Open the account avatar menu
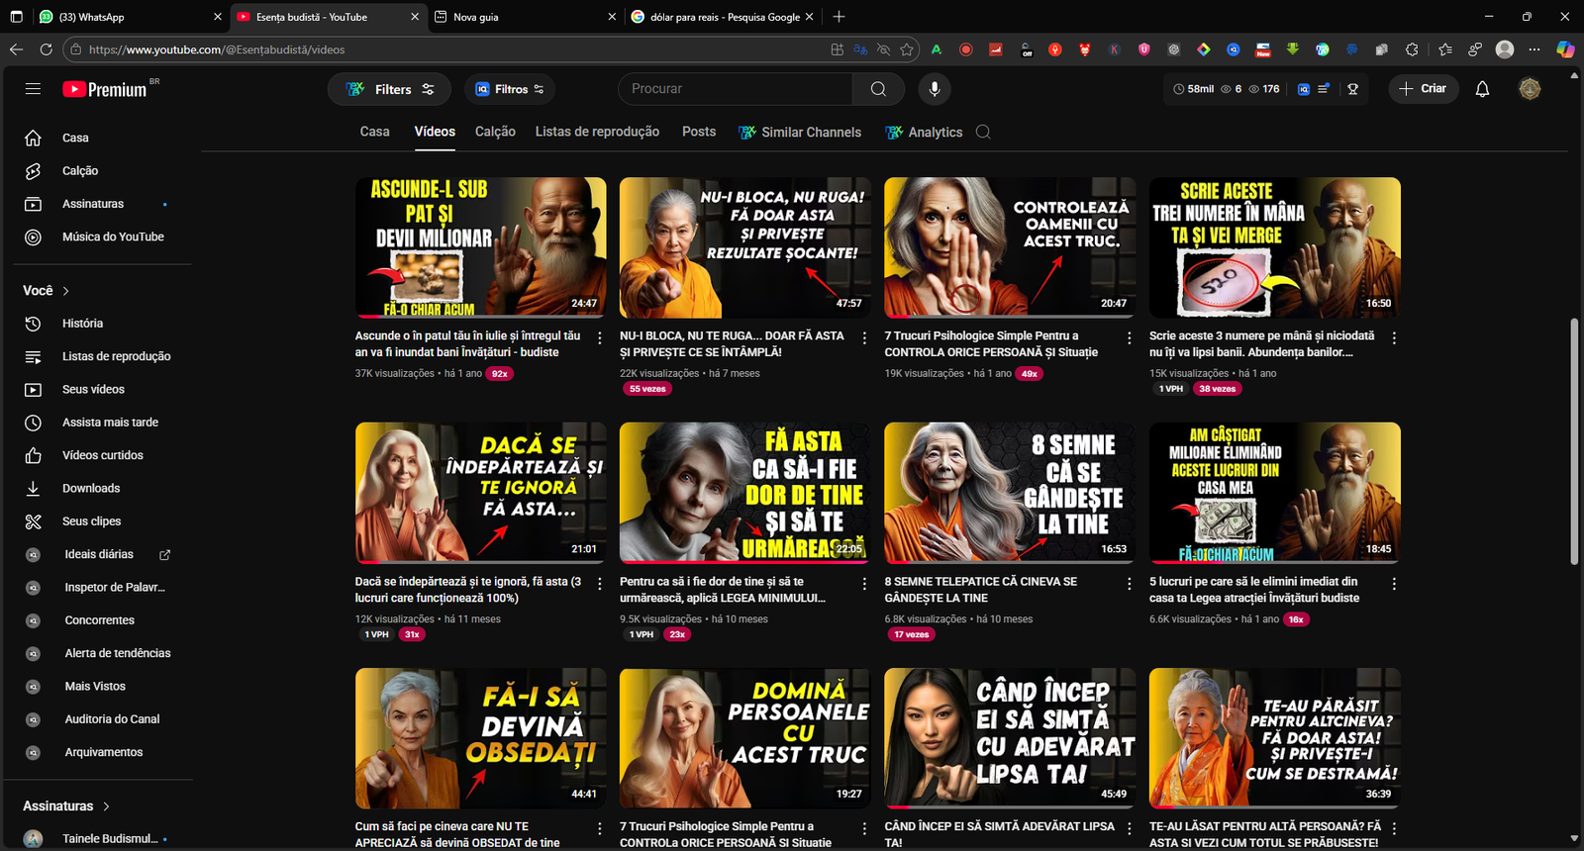This screenshot has height=851, width=1584. pos(1530,89)
